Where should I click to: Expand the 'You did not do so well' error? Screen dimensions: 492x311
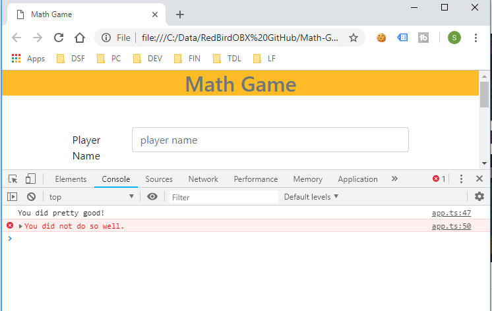tap(20, 226)
